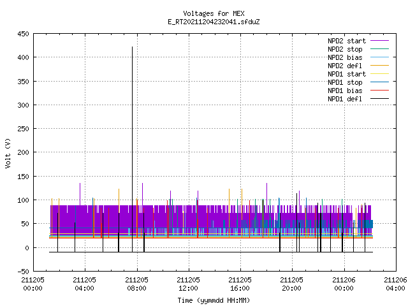The image size is (408, 306).
Task: Click the dark blue NPD1 stop legend line
Action: point(380,82)
